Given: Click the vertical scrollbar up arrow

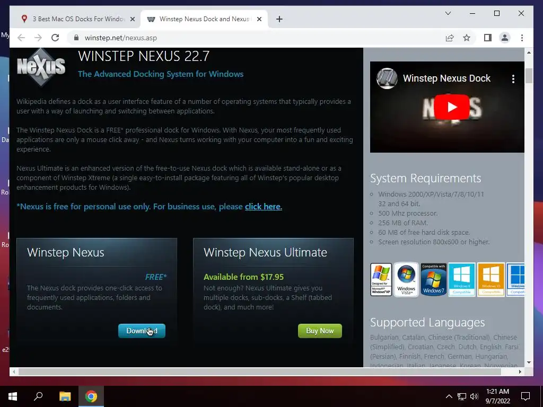Looking at the screenshot, I should [529, 52].
